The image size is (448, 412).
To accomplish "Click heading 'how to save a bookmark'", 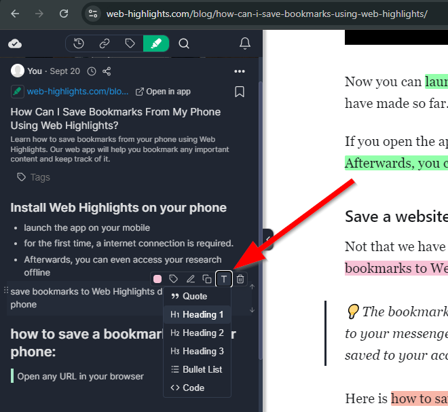I will tap(86, 343).
